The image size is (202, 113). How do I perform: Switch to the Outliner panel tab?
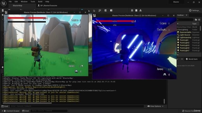180,15
